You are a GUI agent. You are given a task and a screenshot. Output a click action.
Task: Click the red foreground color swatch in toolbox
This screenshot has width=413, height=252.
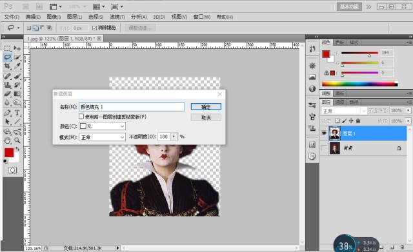(9, 153)
